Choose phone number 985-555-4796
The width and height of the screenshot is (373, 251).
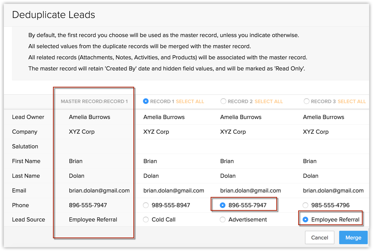pos(305,205)
